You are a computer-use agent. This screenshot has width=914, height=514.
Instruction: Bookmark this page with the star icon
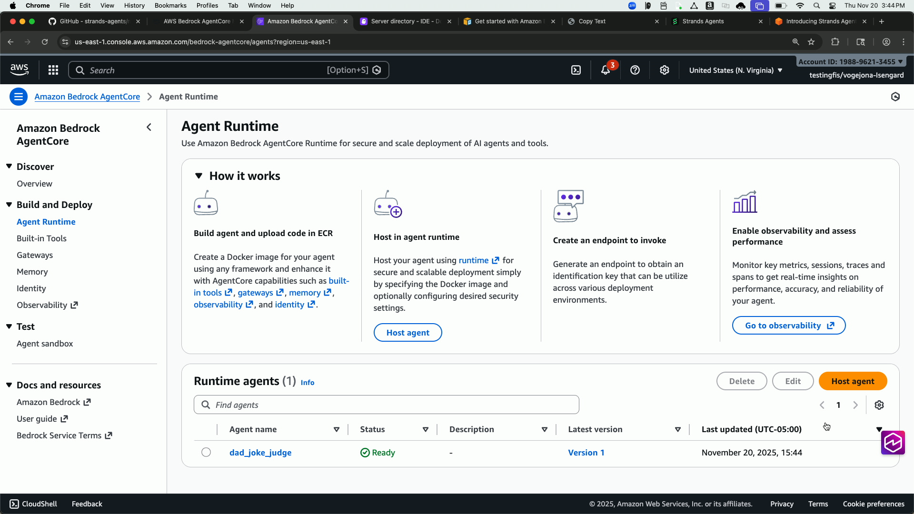811,42
